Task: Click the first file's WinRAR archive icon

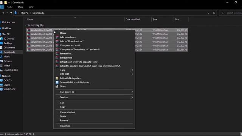Action: pos(29,30)
